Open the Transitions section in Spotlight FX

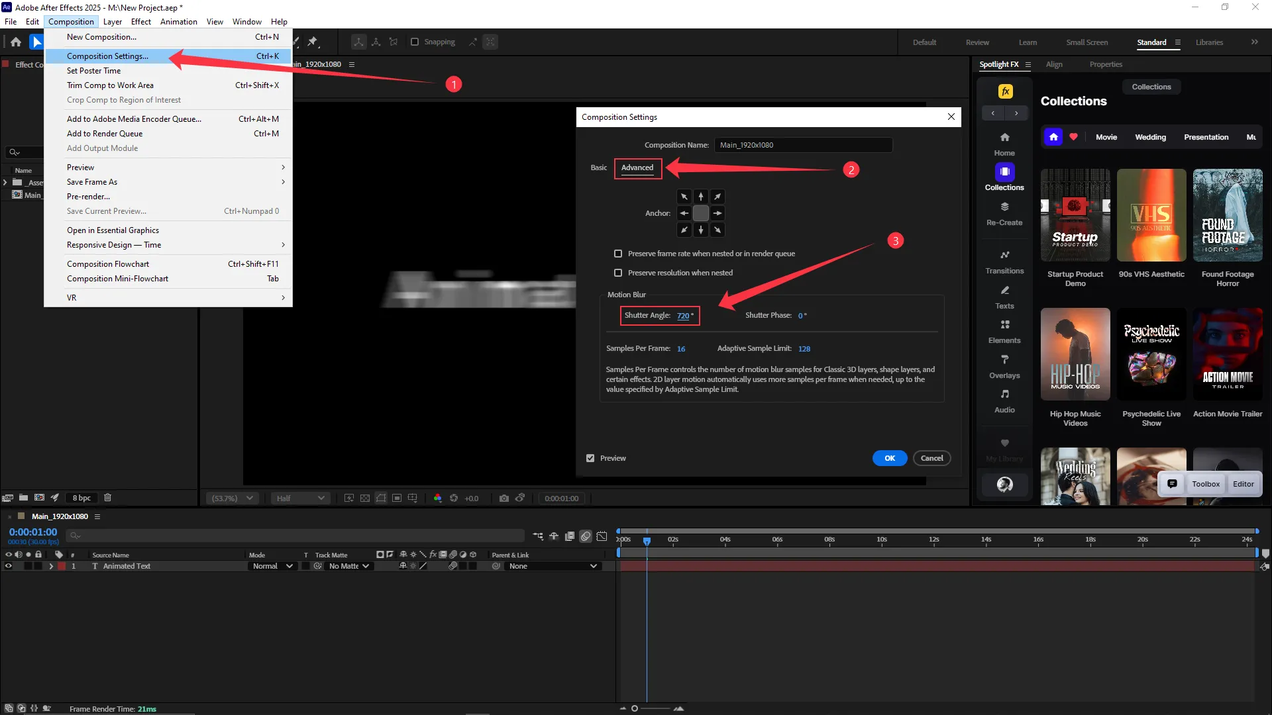(1004, 262)
